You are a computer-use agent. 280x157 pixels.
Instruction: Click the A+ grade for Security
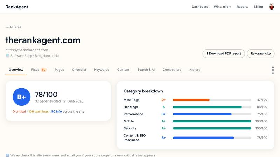tap(163, 128)
